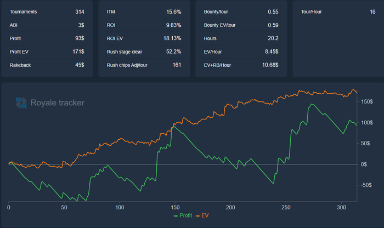Click the 100$ label on the y-axis
This screenshot has width=384, height=228.
click(365, 122)
